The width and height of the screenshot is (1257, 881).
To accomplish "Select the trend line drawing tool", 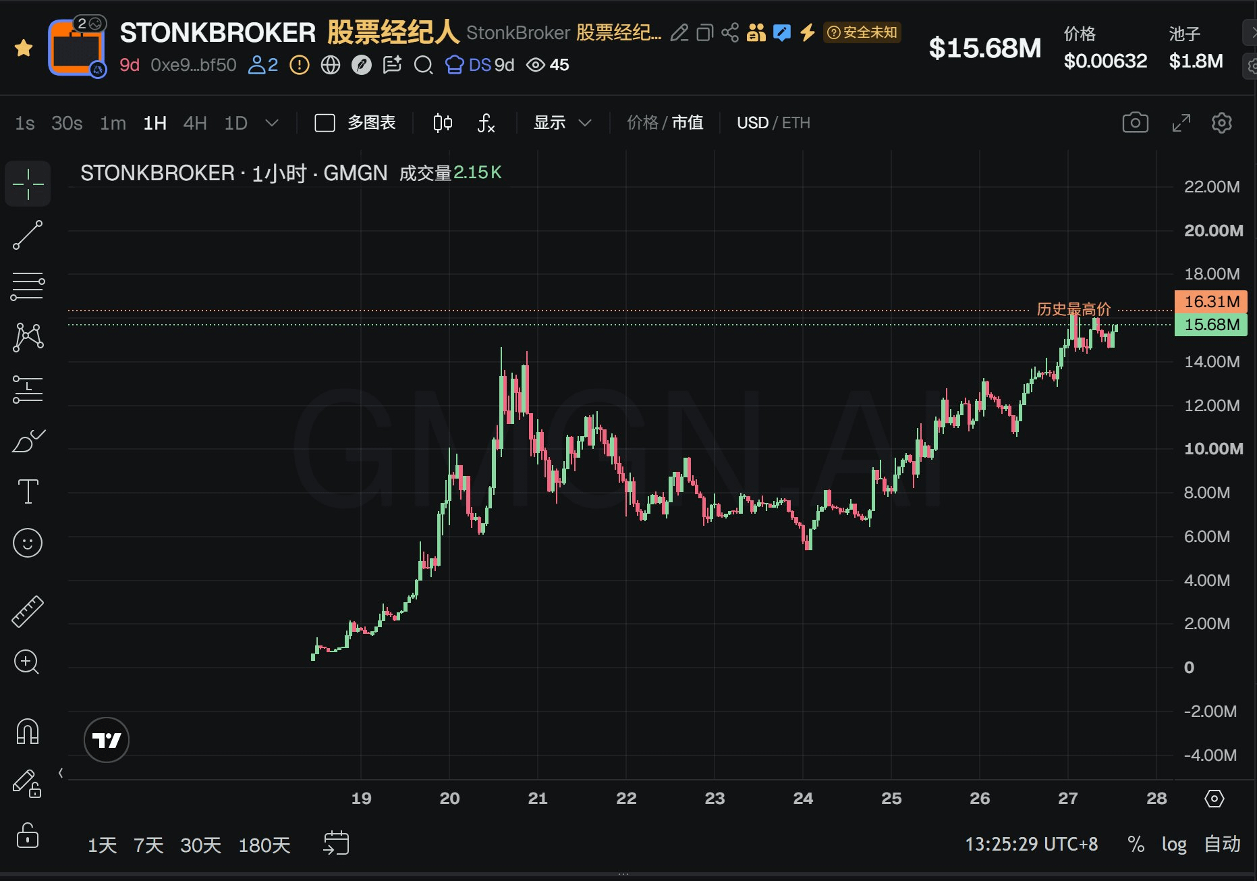I will 28,235.
